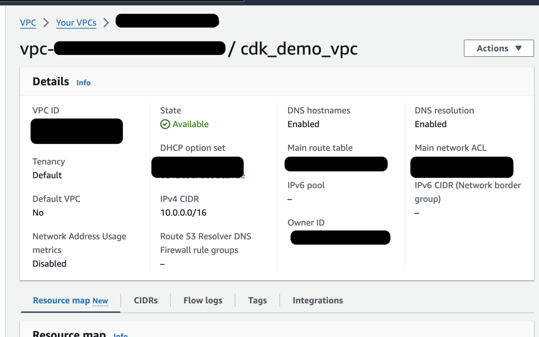Navigate to Your VPCs via breadcrumb
The image size is (539, 337).
point(76,22)
